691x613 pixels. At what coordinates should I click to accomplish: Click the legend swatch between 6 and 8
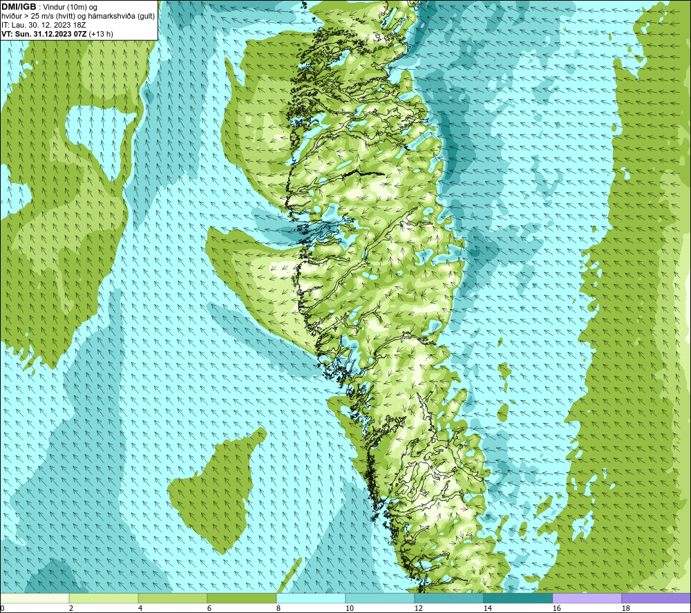point(241,598)
